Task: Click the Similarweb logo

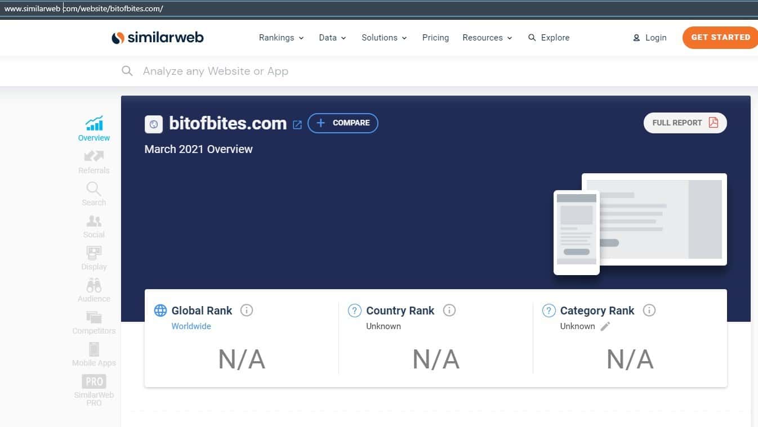Action: pos(158,38)
